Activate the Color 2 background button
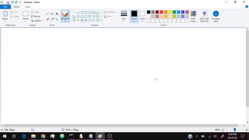This screenshot has height=140, width=249. coord(142,16)
